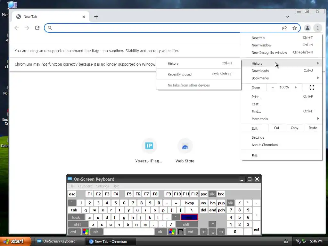Bookmark this tab with the star icon

[x=295, y=28]
